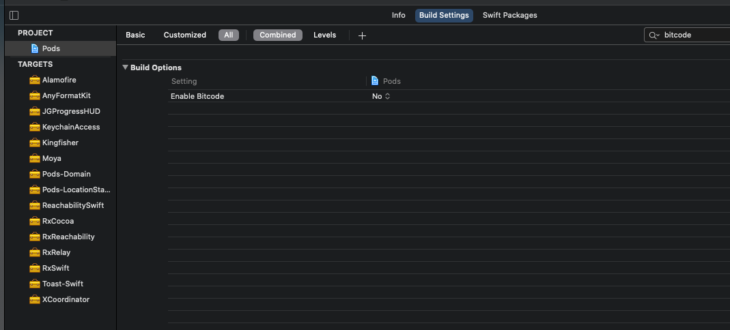
Task: Select the All settings filter
Action: (229, 35)
